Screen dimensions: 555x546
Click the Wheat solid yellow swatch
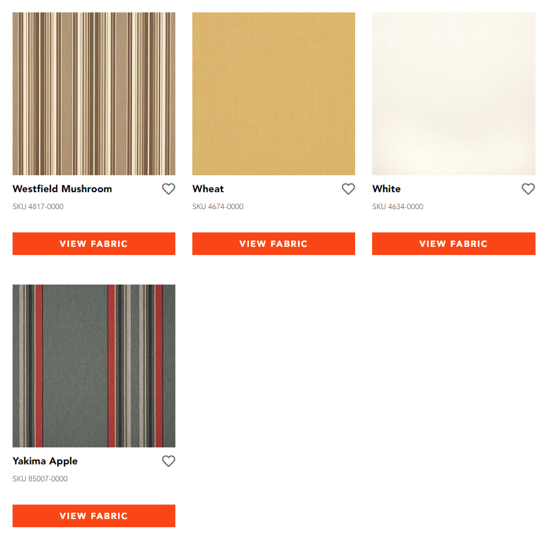coord(273,94)
